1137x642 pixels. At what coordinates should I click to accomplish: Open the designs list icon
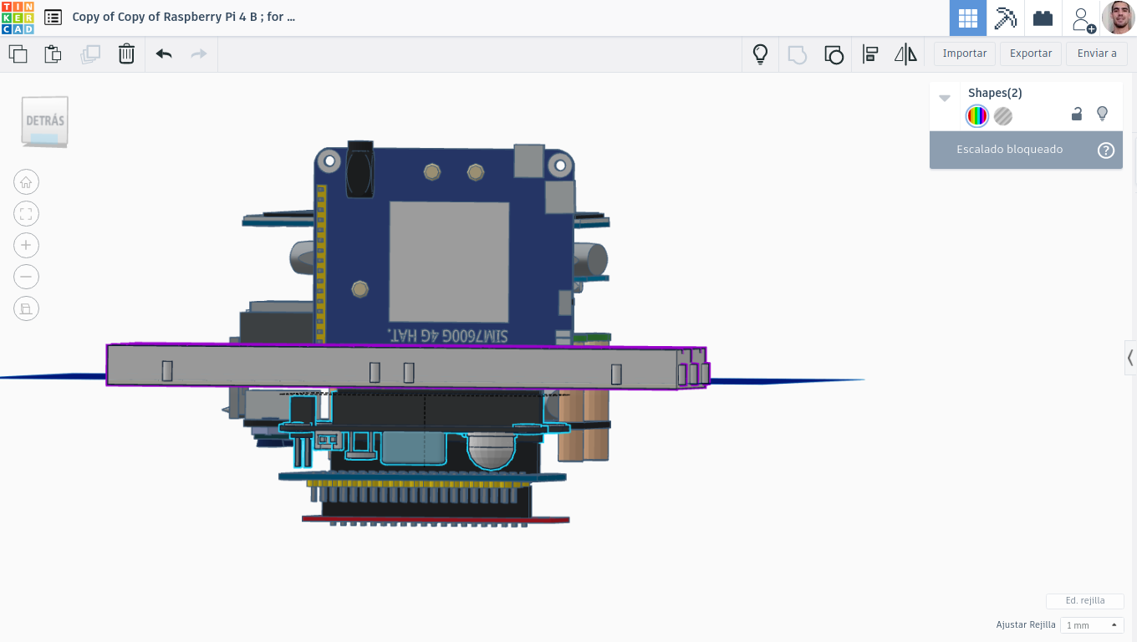pyautogui.click(x=53, y=17)
